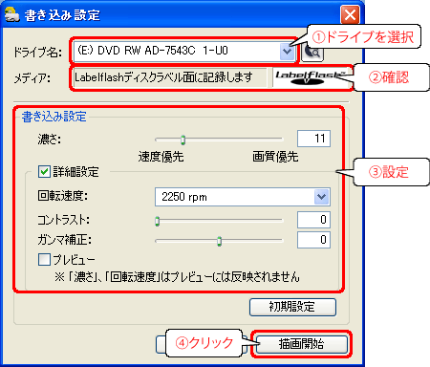The image size is (430, 367).
Task: Expand the 回転速度 2250 rpm dropdown
Action: tap(321, 197)
